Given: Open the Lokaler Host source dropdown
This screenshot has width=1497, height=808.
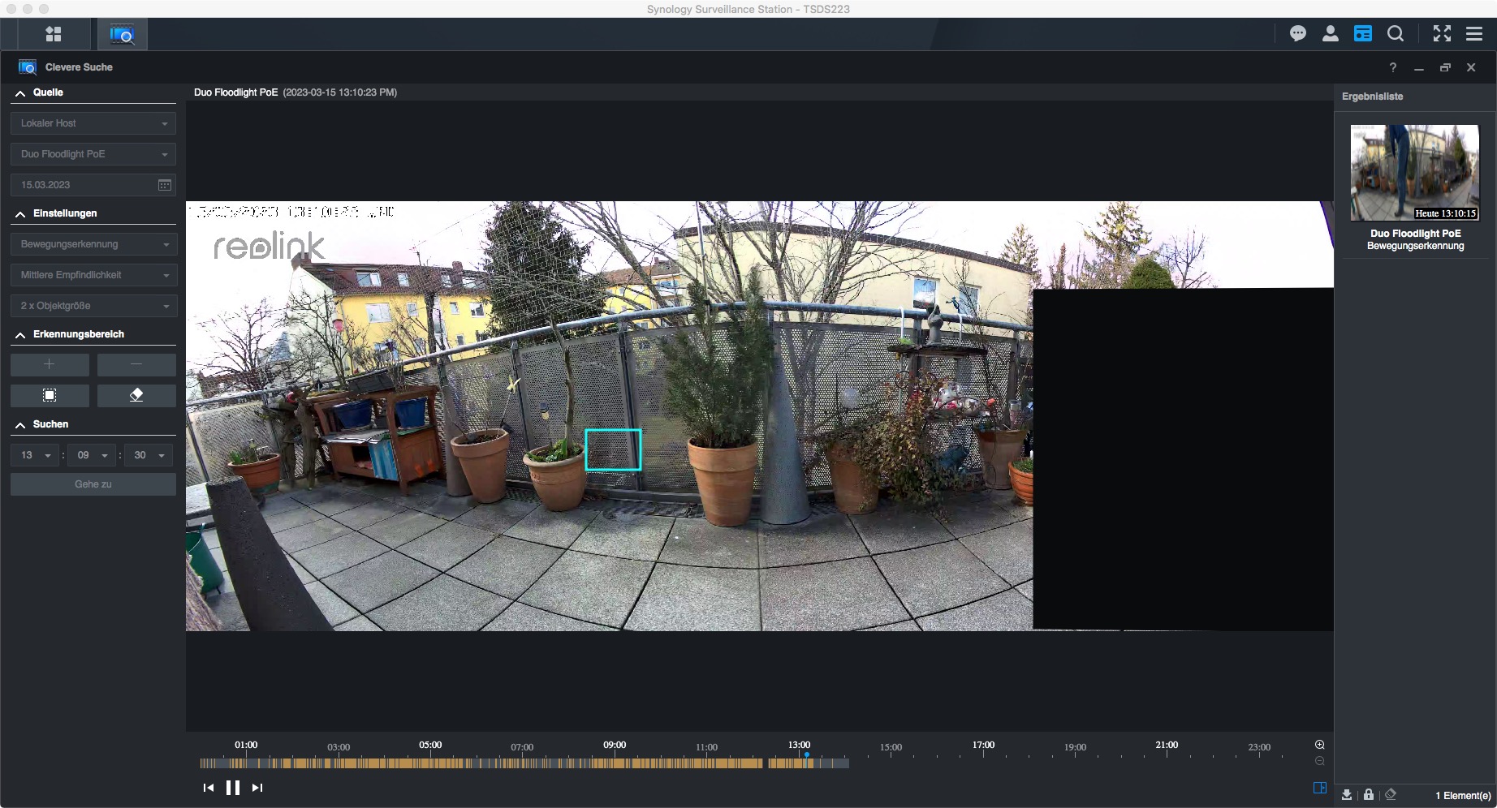Looking at the screenshot, I should pos(93,123).
